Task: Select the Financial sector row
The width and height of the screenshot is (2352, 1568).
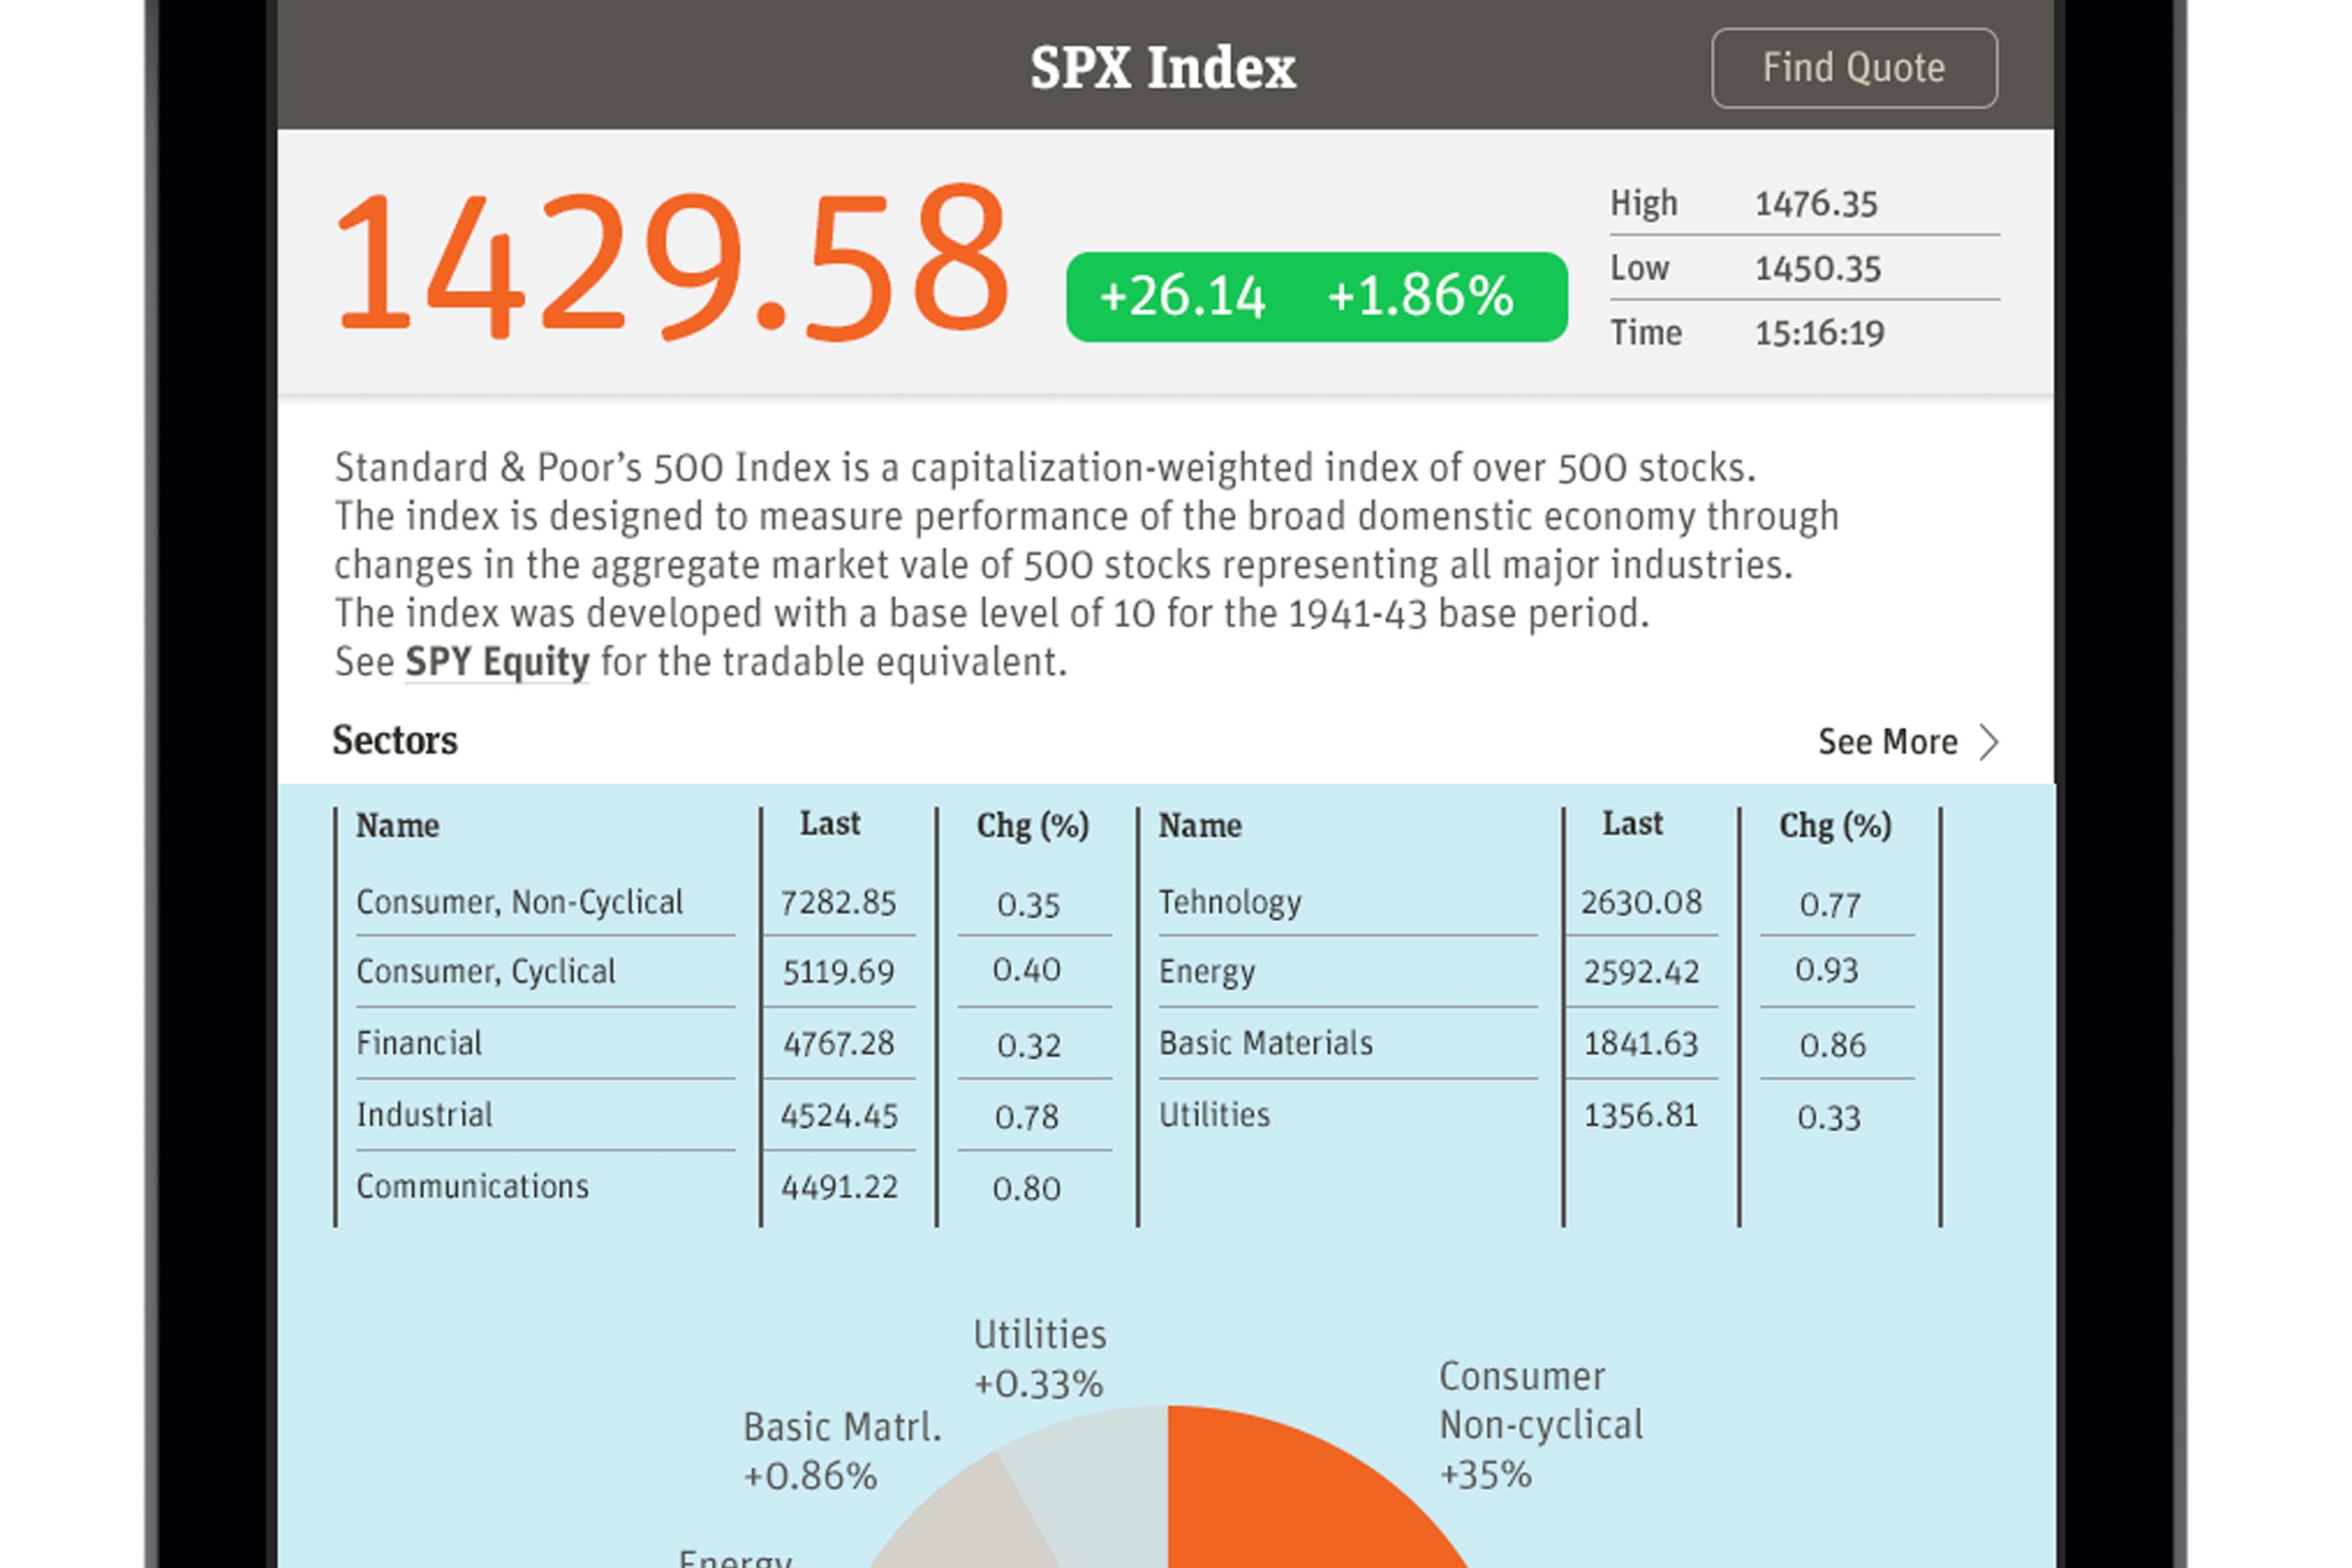Action: tap(419, 1044)
